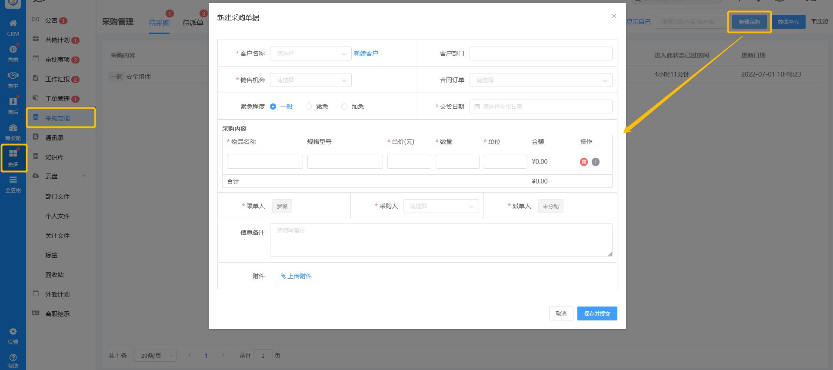
Task: Open the 交货日期 date picker field
Action: 541,107
